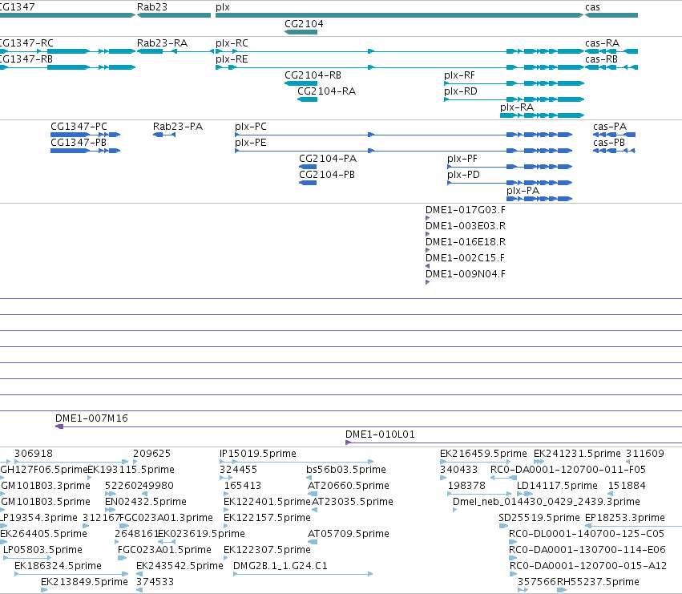Select the CG2104-RA transcript label
Image resolution: width=682 pixels, height=594 pixels.
(x=327, y=91)
